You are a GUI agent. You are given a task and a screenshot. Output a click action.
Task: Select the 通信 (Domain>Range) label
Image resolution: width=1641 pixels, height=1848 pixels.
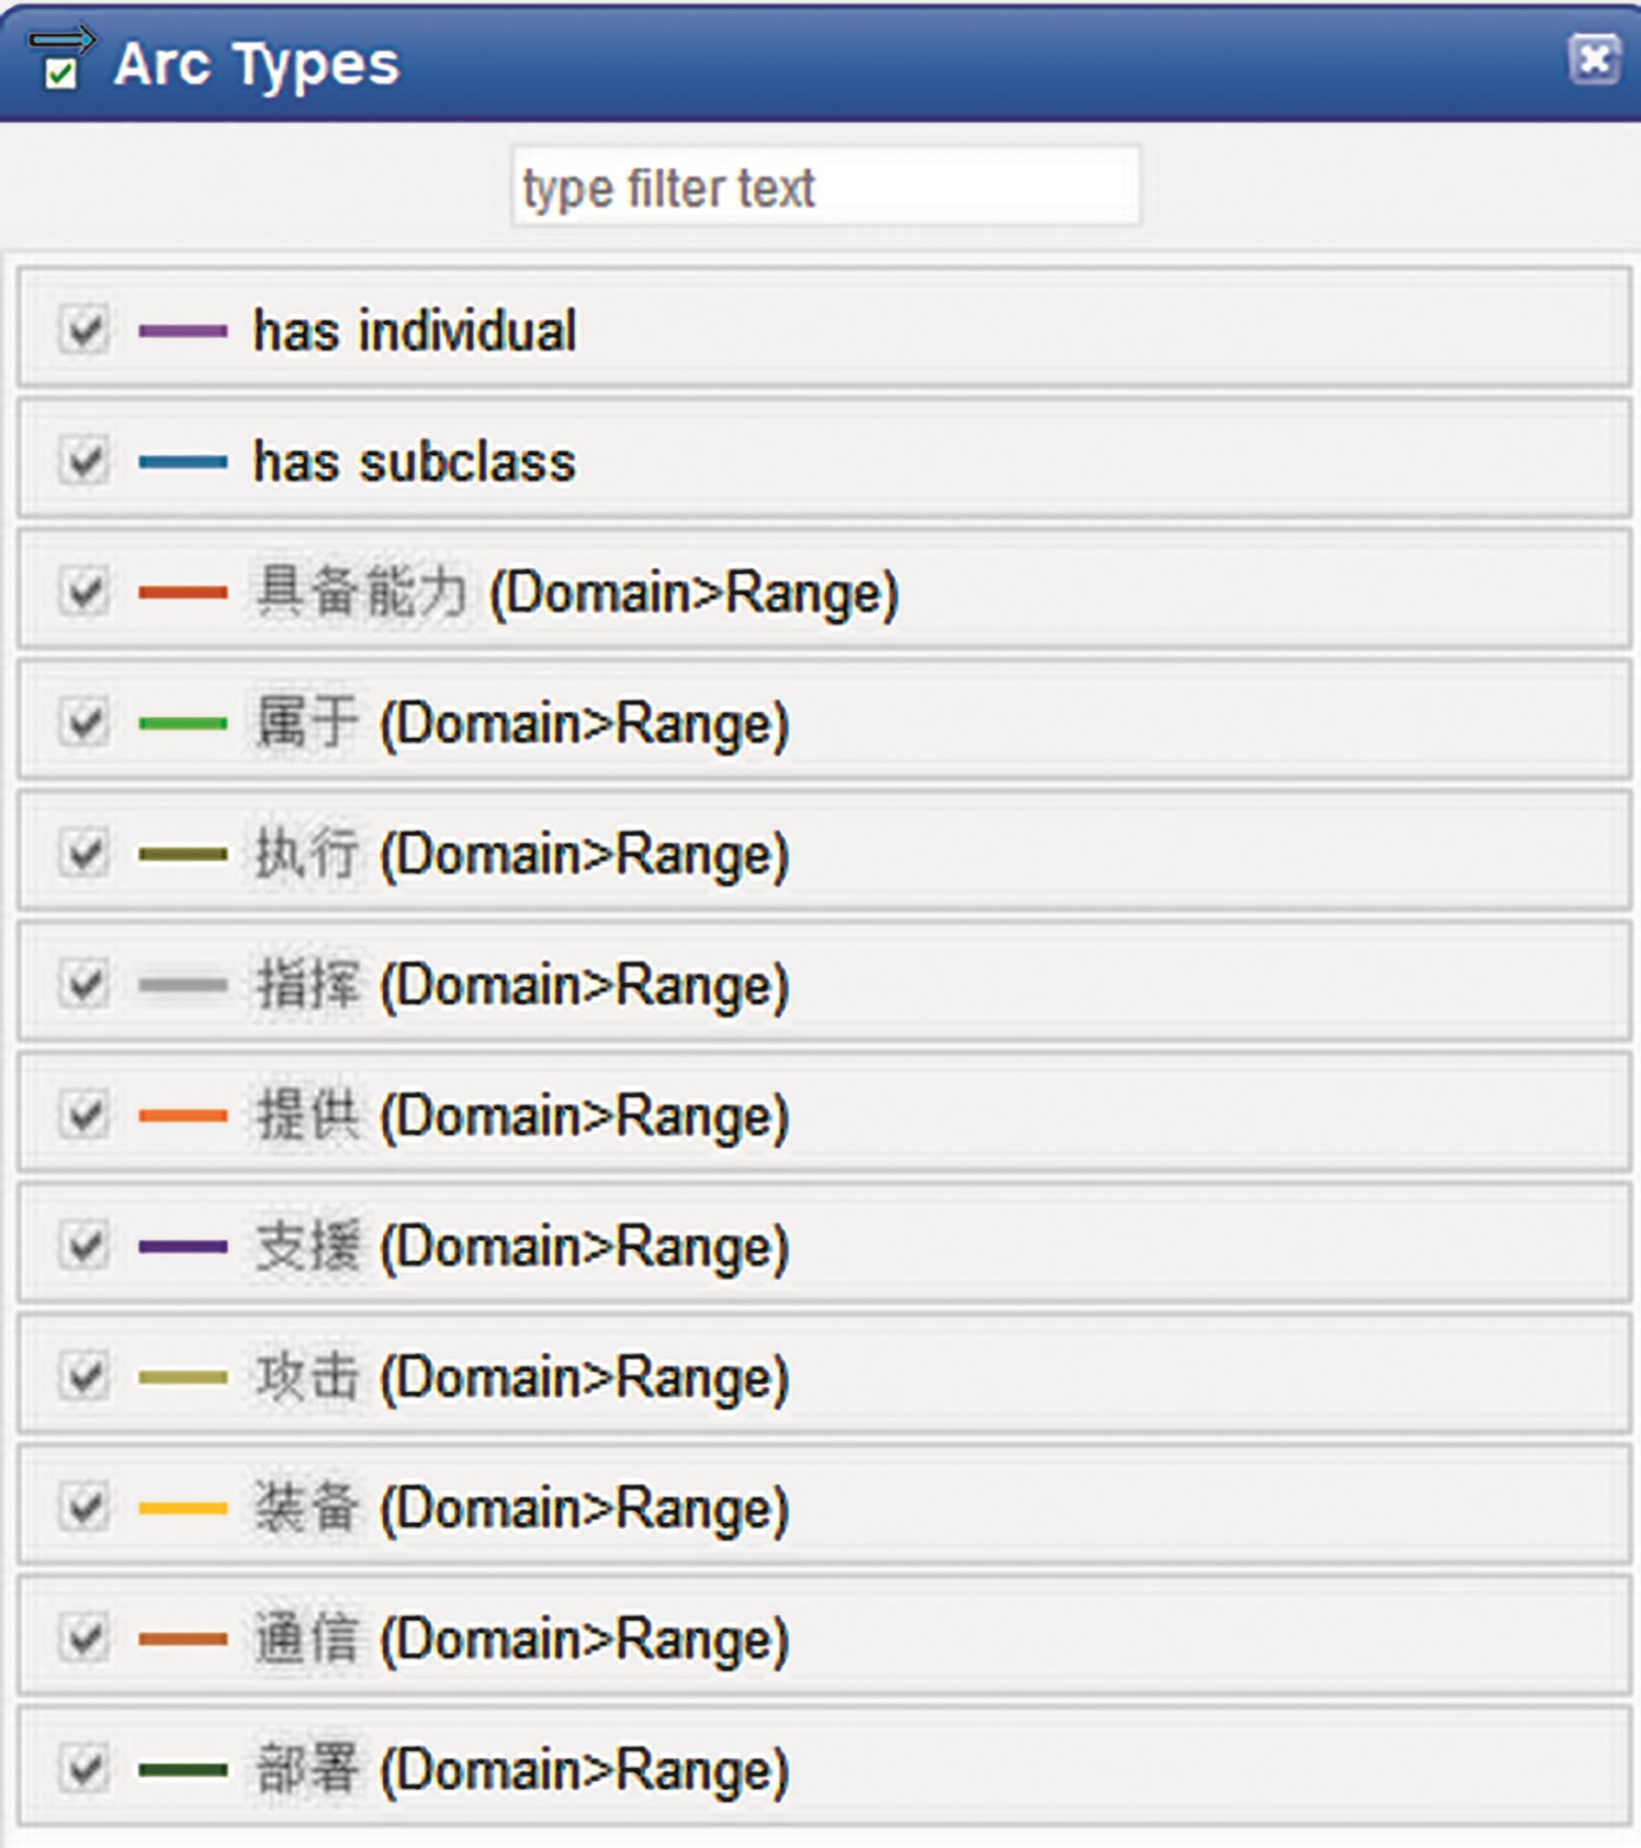click(523, 1640)
